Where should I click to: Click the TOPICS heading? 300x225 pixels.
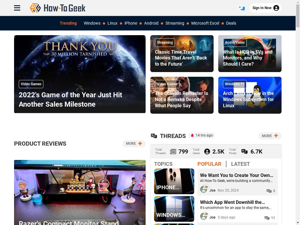pos(163,164)
